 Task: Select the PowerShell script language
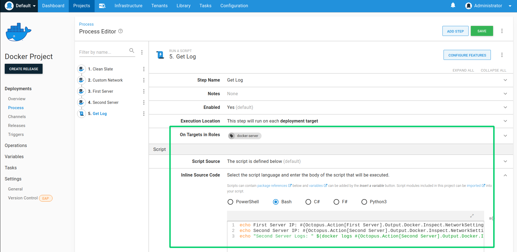(x=243, y=202)
